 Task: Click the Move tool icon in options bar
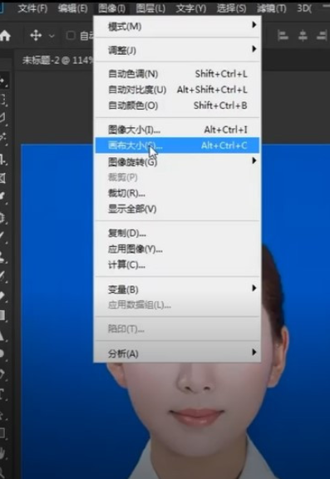[36, 36]
